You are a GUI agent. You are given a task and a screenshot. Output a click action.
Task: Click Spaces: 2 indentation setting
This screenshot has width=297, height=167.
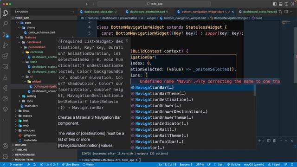tap(186, 165)
